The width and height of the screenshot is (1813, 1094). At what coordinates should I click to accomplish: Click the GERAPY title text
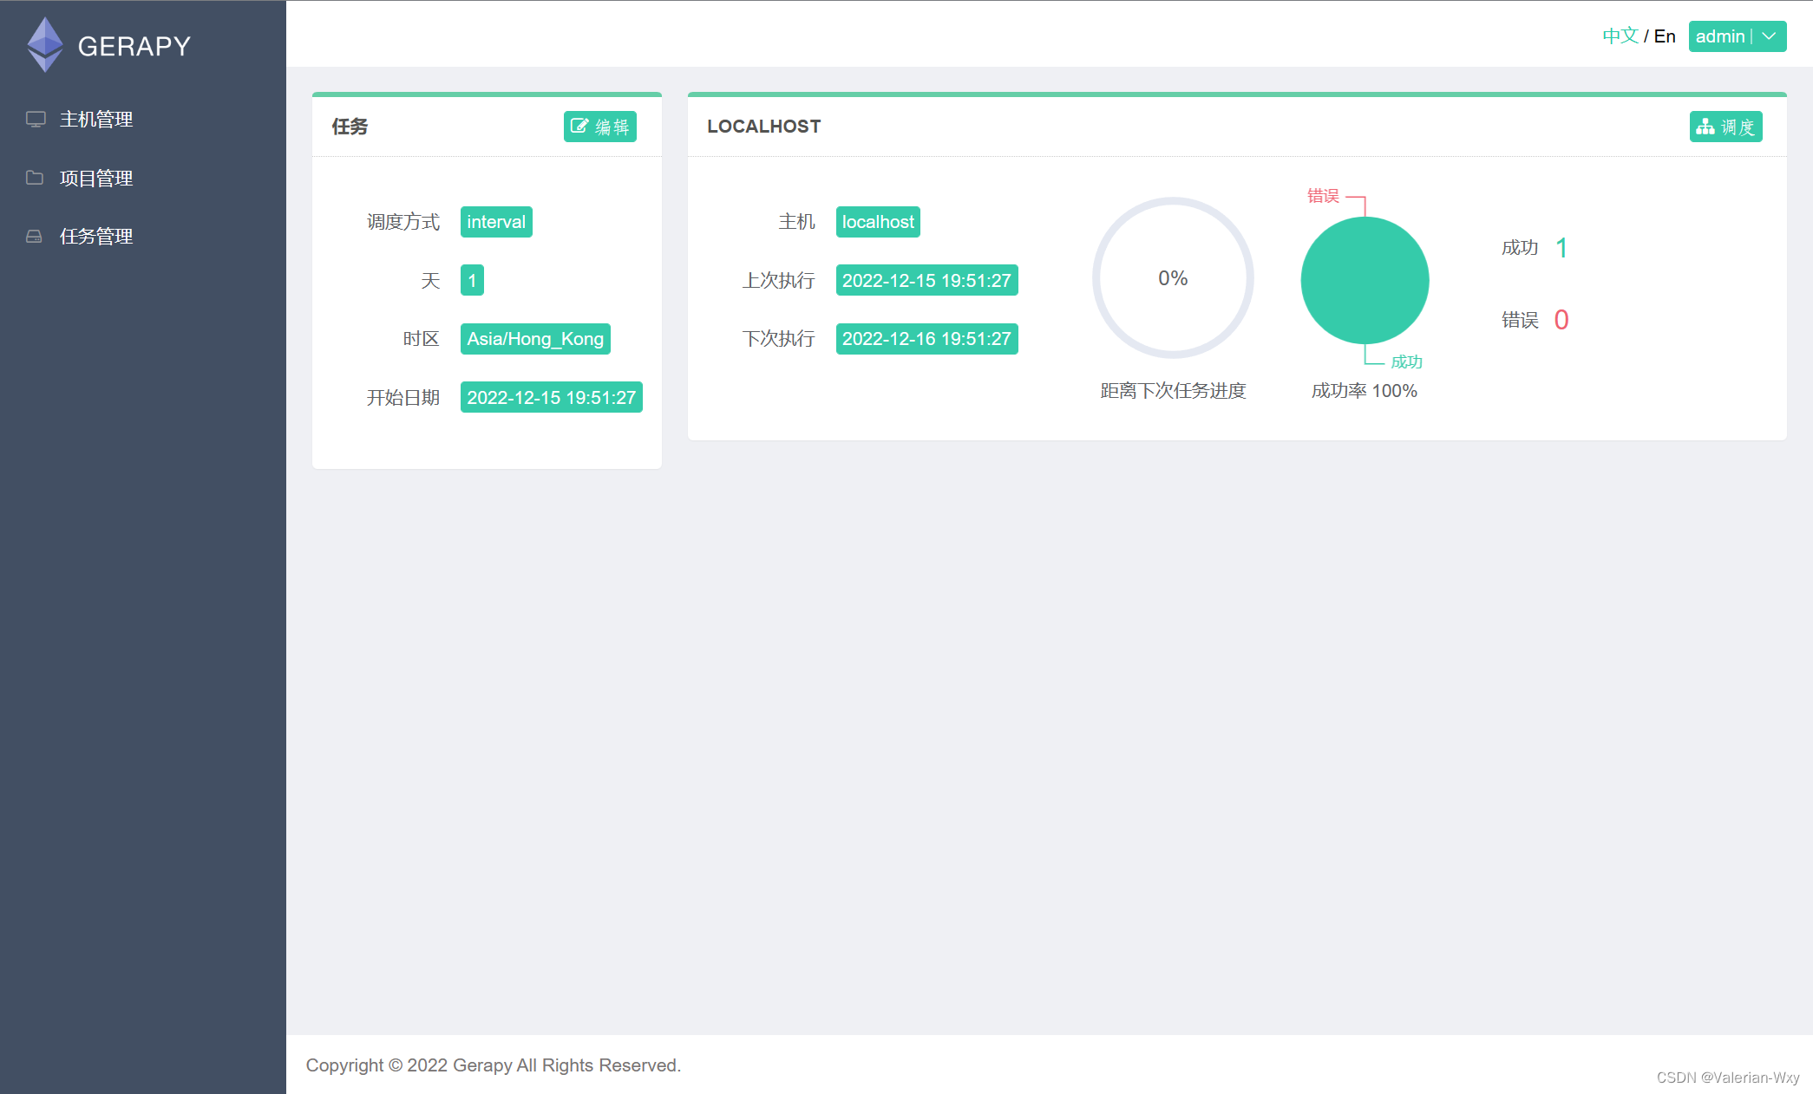coord(134,46)
